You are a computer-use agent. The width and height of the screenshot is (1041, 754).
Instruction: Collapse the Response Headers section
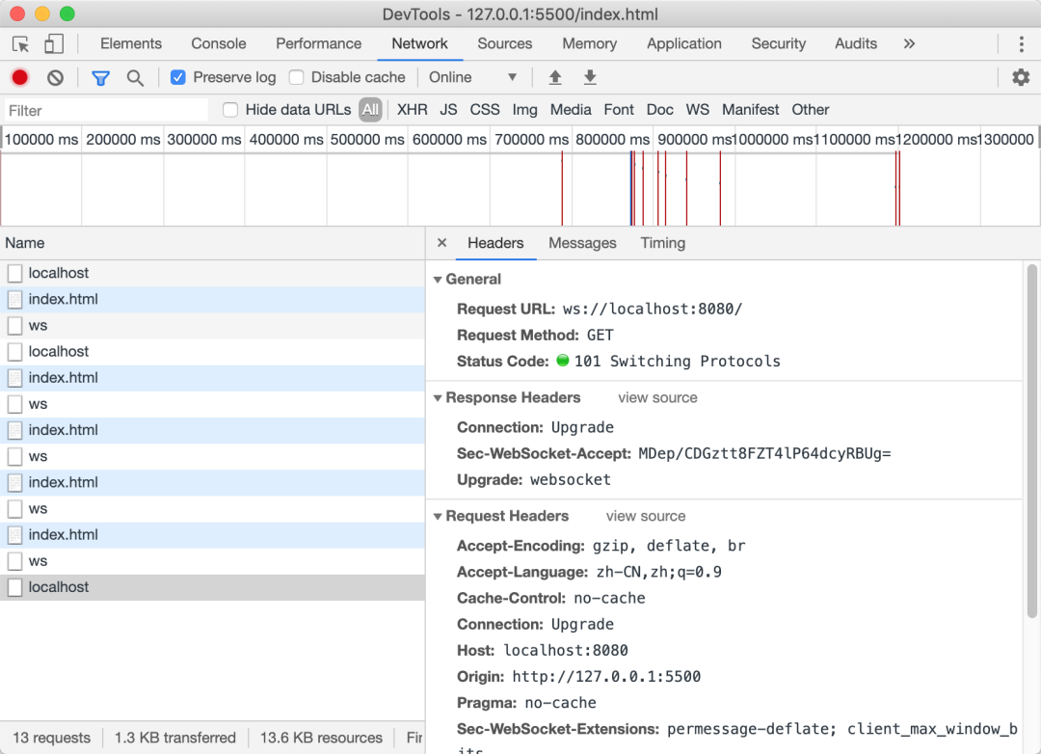pyautogui.click(x=438, y=398)
